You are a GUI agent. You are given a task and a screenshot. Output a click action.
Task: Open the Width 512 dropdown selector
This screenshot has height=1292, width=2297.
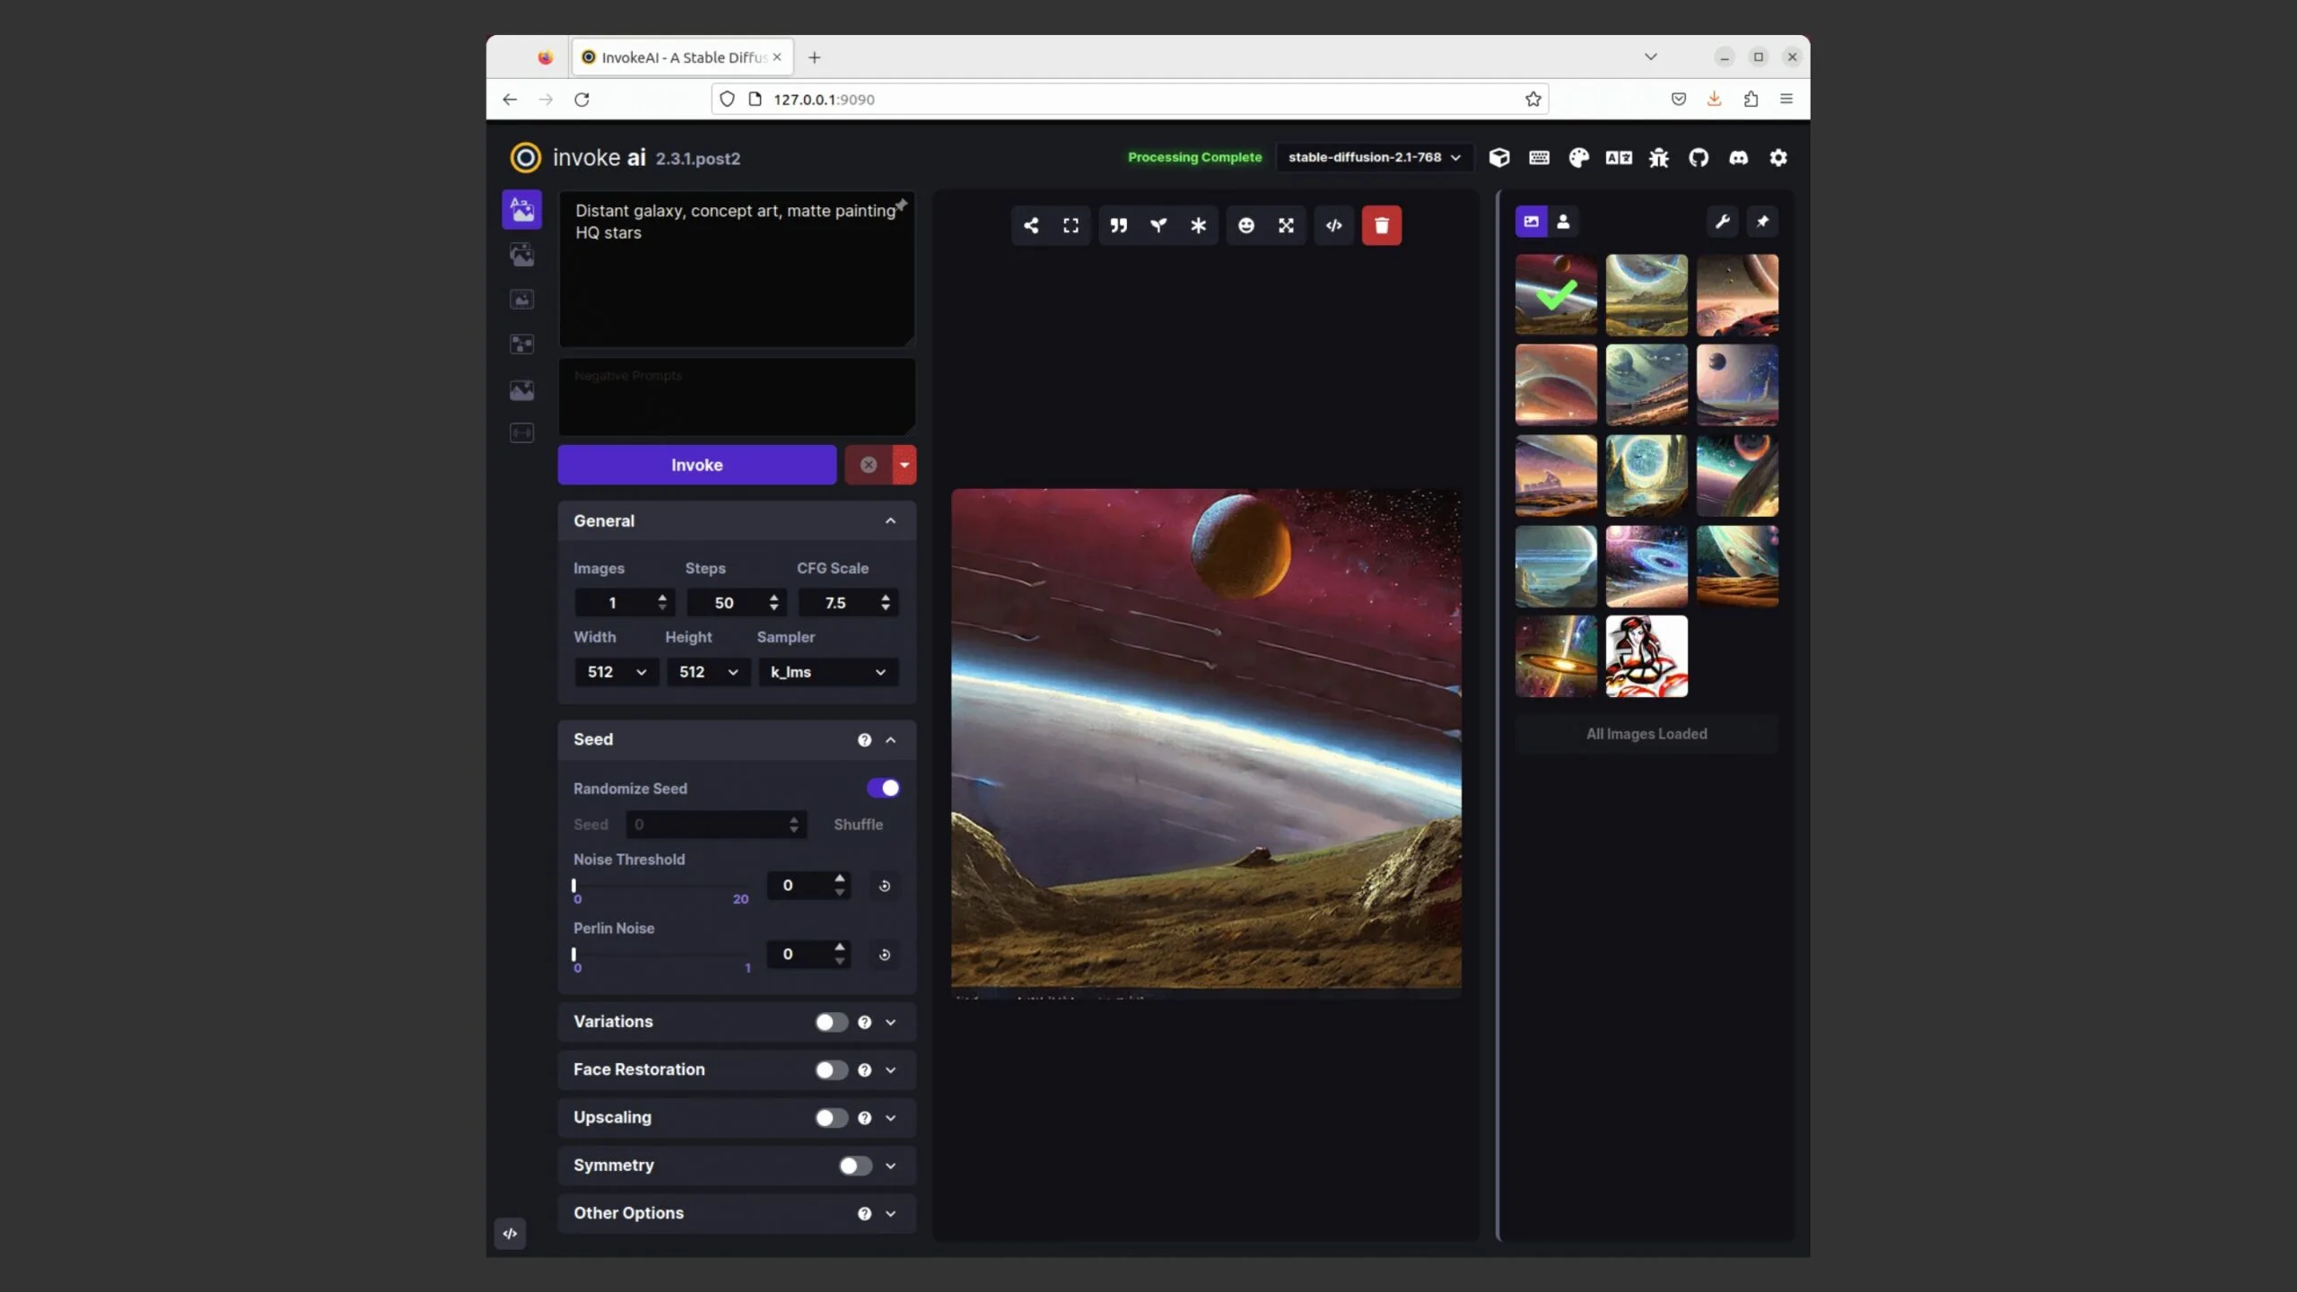click(x=614, y=670)
